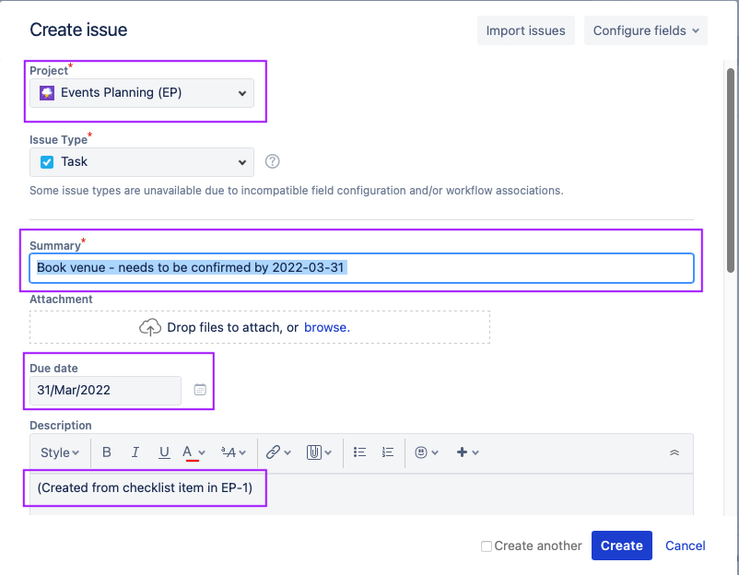This screenshot has width=739, height=575.
Task: Enable the Create another checkbox
Action: [x=487, y=546]
